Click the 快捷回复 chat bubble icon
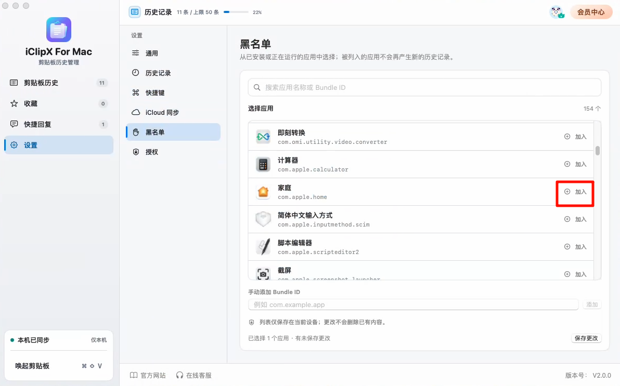 [x=14, y=124]
